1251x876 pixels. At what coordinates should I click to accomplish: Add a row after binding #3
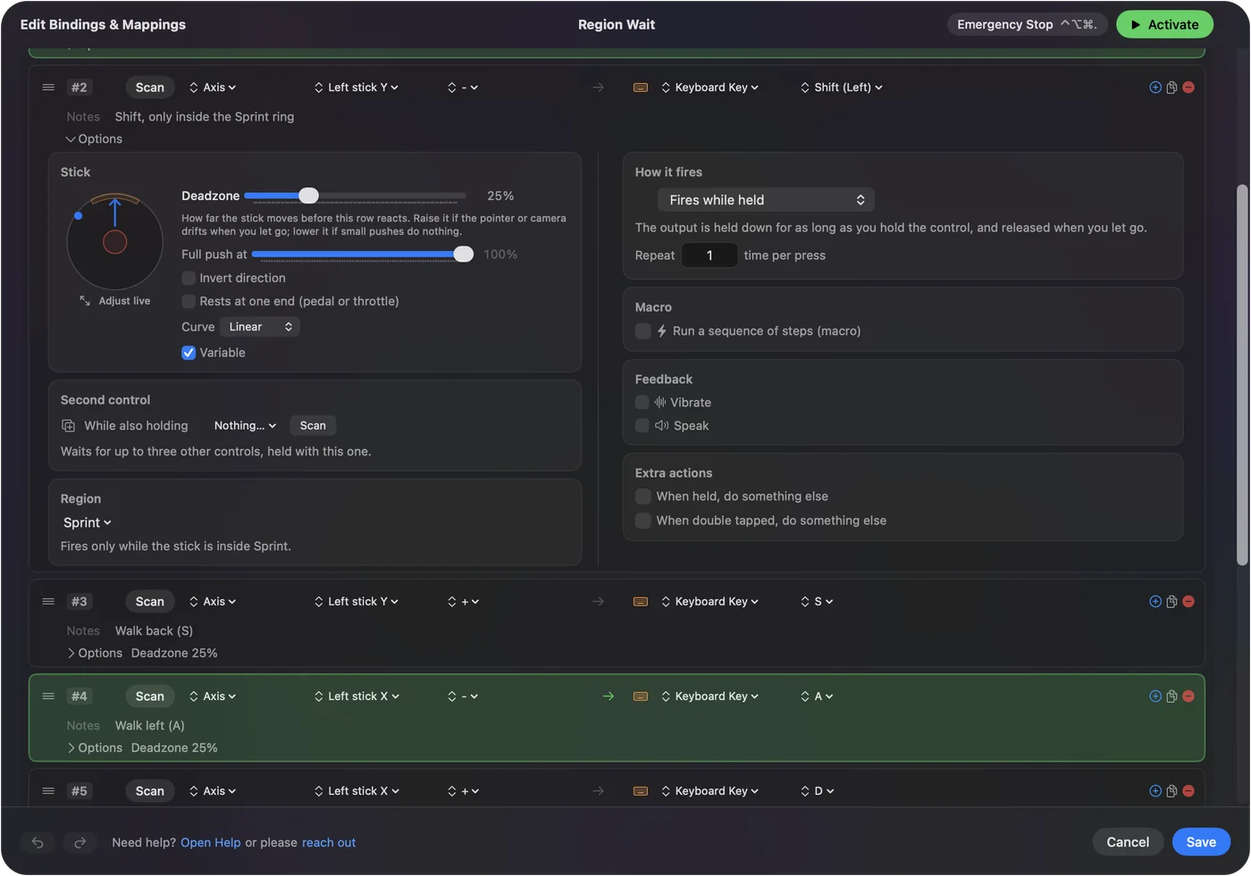tap(1155, 602)
